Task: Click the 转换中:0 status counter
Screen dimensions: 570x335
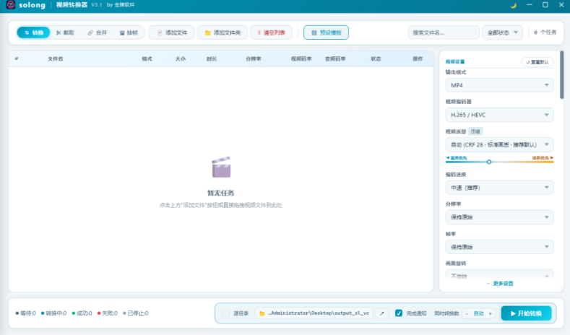Action: click(x=53, y=313)
